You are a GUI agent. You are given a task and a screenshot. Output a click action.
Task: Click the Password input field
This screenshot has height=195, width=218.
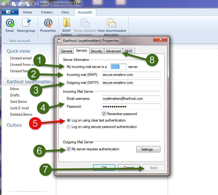(x=131, y=107)
